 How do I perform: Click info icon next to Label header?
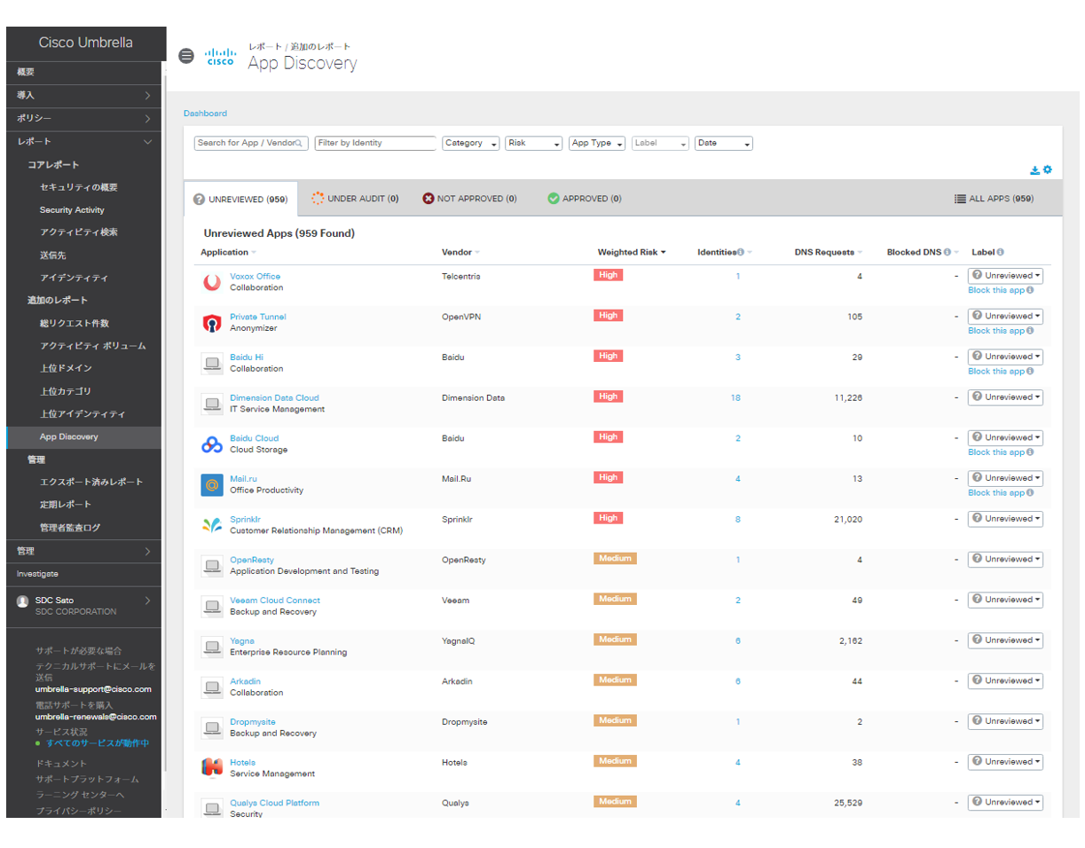[1000, 253]
